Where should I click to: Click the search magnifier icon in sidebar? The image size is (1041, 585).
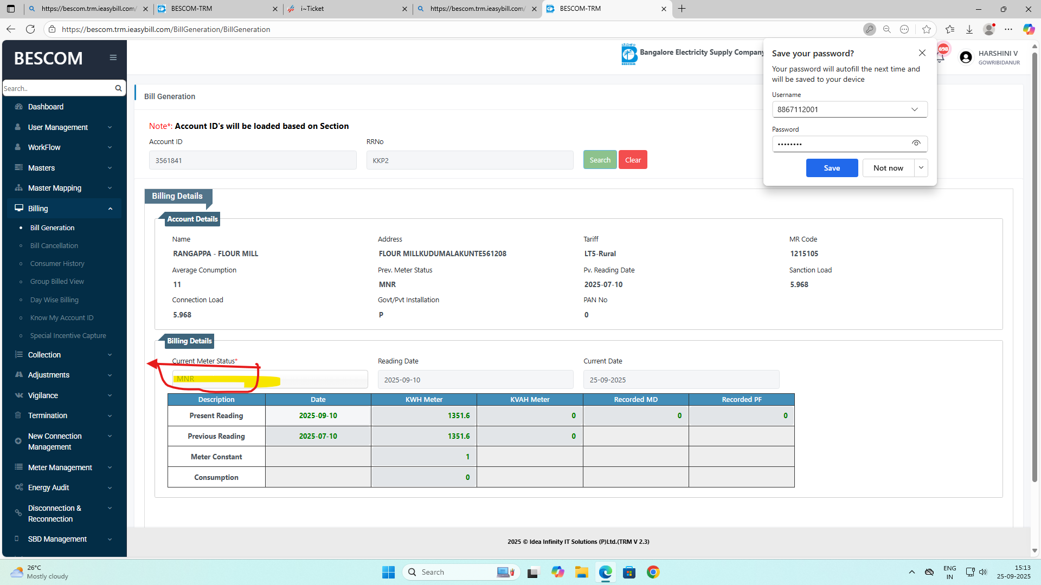pyautogui.click(x=118, y=88)
